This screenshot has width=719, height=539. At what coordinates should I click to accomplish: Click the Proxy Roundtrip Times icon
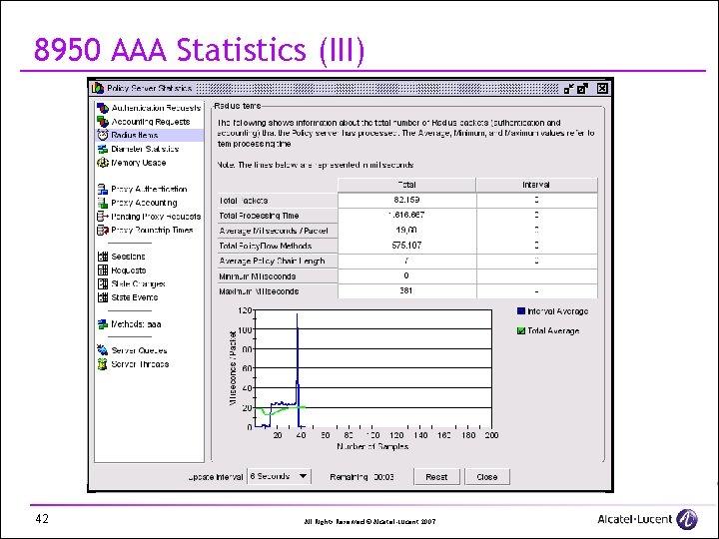tap(103, 231)
